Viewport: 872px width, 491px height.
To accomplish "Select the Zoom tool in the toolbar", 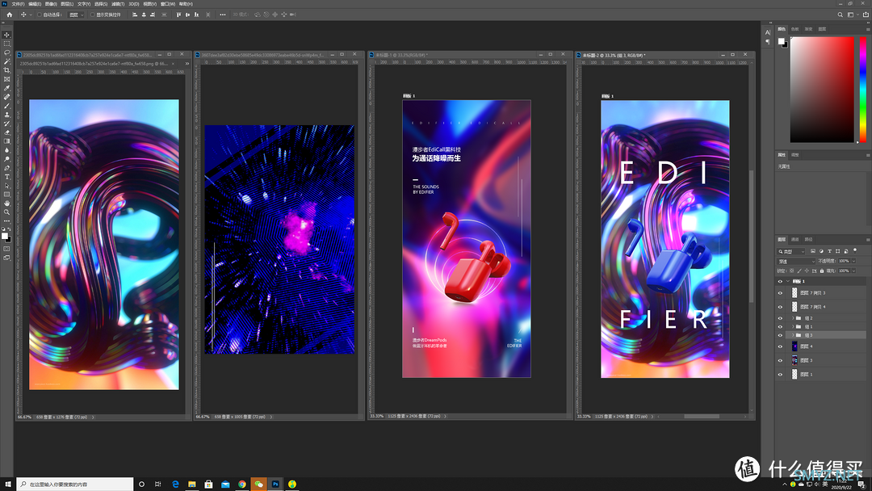I will (x=6, y=212).
